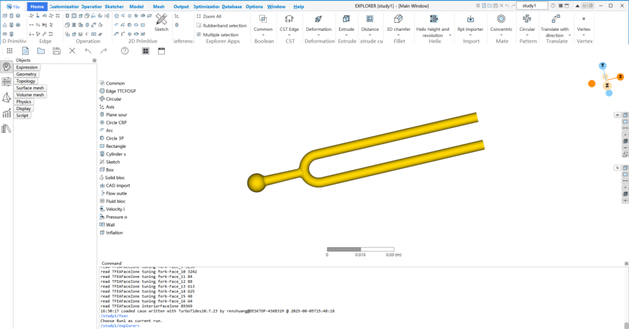Viewport: 629px width, 329px height.
Task: Select the Topology object button
Action: (26, 81)
